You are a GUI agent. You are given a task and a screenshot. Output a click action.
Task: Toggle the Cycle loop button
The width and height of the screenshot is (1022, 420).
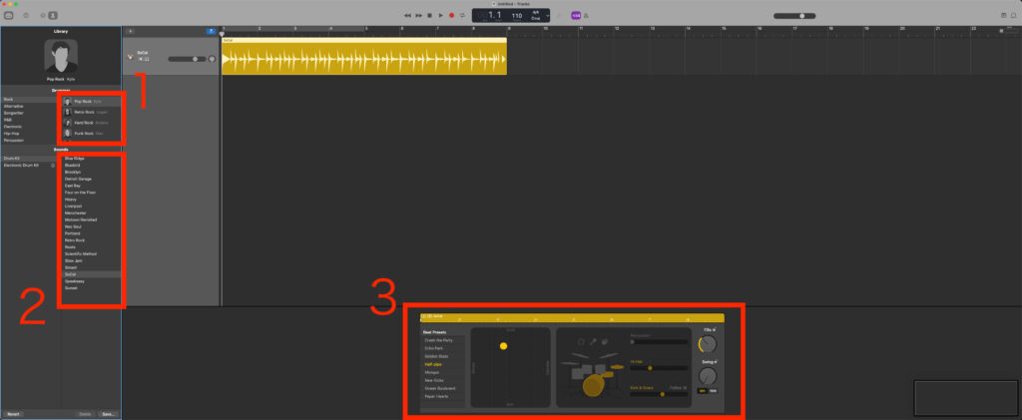coord(462,15)
